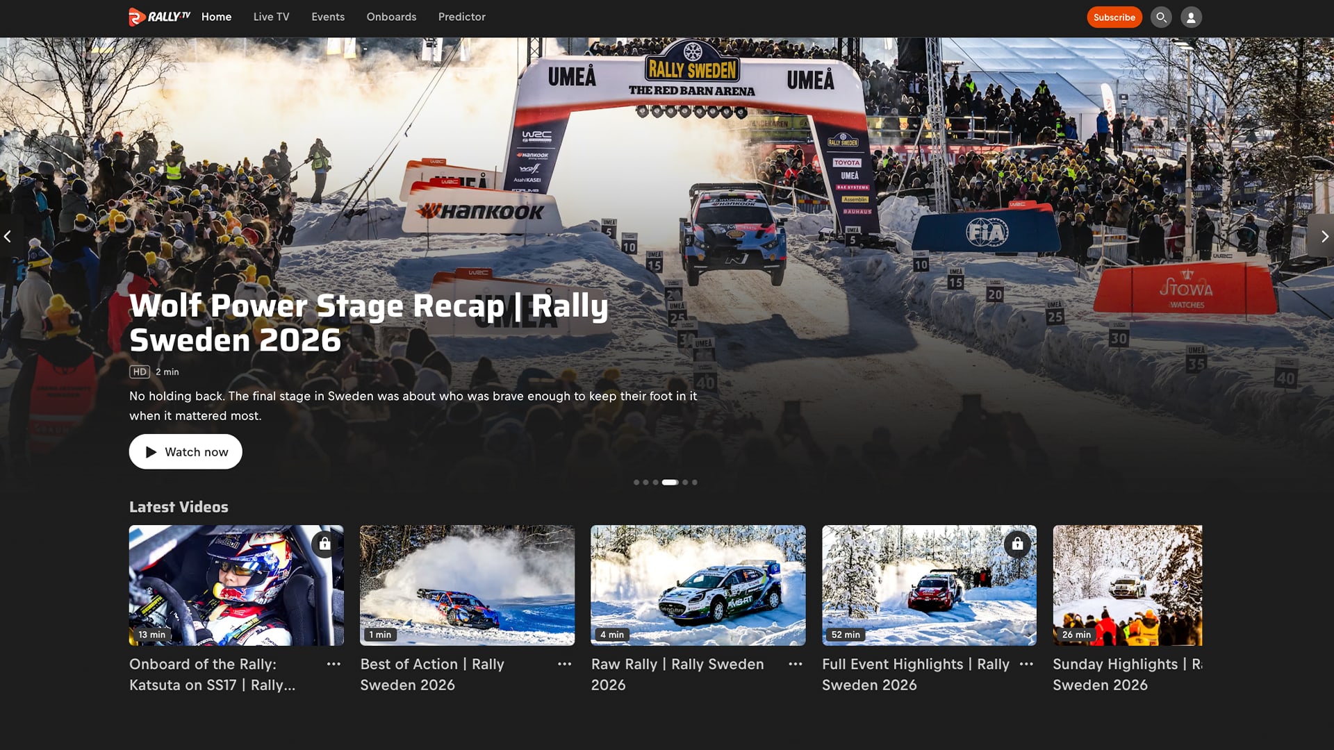Open the search icon in header
1334x750 pixels.
pos(1160,17)
